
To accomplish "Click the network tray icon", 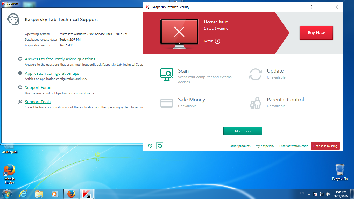I will tap(322, 194).
